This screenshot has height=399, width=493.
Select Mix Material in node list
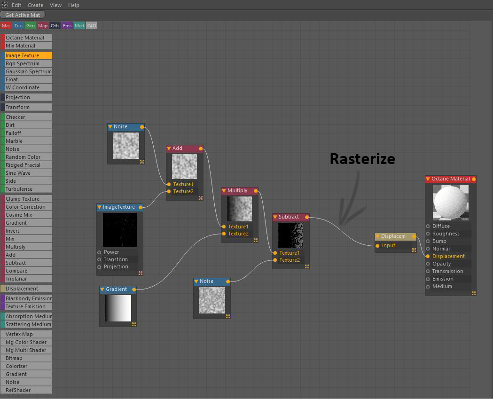[26, 46]
